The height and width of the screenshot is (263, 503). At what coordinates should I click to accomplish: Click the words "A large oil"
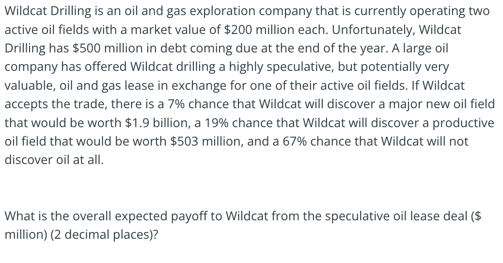pos(420,49)
